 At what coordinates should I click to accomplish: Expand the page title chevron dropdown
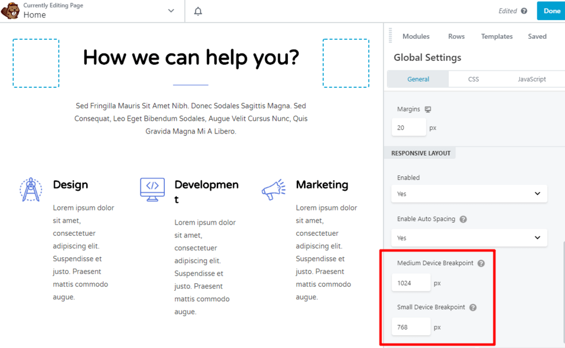[x=171, y=11]
